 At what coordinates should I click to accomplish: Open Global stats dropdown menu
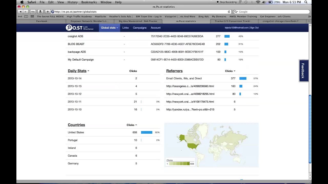(109, 28)
